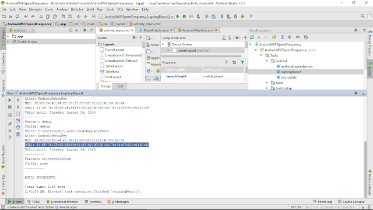Navigate forward with right arrow icon

[86, 16]
